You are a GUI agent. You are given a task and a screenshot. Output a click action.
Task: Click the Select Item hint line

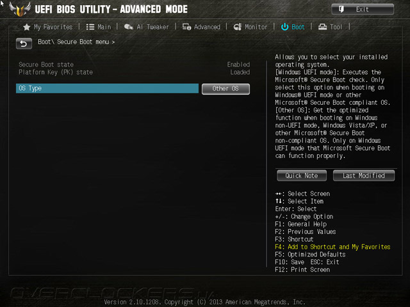pos(299,201)
